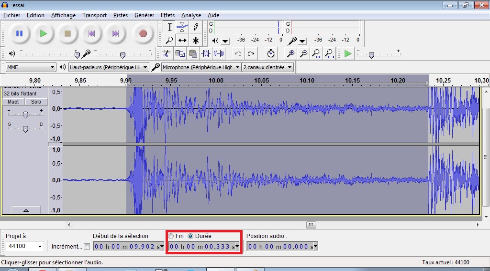This screenshot has width=490, height=271.
Task: Click the Zoom Out magnifier icon
Action: point(303,53)
